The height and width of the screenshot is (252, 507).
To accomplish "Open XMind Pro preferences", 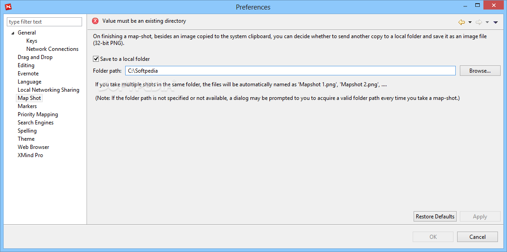I will pos(30,155).
